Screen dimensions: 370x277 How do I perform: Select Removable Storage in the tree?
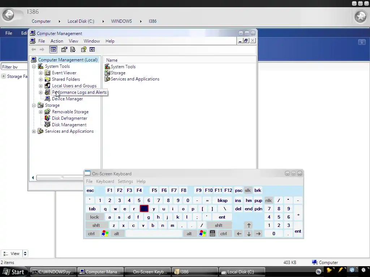tap(70, 112)
